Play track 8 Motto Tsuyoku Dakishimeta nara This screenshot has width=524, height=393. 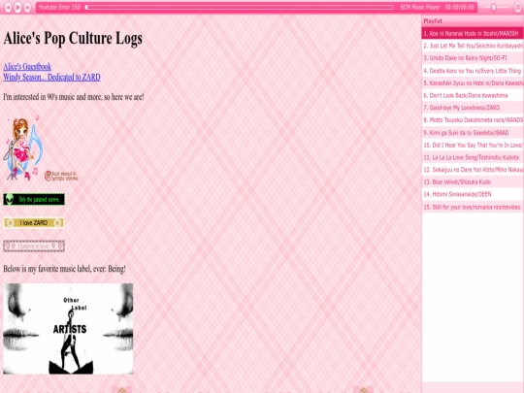point(473,120)
